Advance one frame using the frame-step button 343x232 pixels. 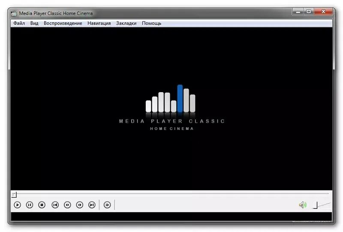(x=107, y=205)
